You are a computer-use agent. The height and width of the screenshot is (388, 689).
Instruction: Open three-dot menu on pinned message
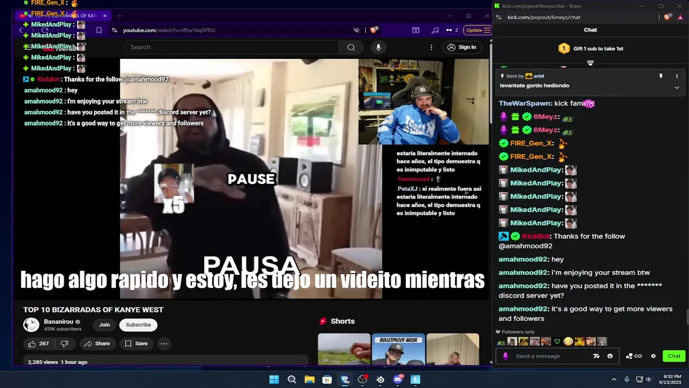pos(677,77)
